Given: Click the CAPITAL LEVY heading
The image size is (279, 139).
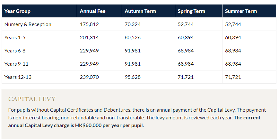Looking at the screenshot, I should [x=32, y=99].
